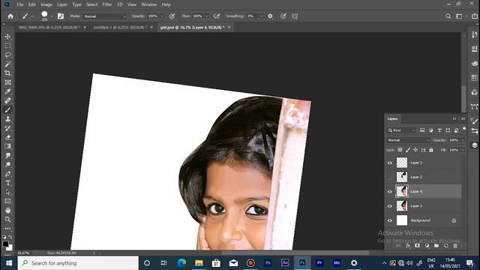
Task: Toggle lock image pixels brush icon
Action: 408,150
